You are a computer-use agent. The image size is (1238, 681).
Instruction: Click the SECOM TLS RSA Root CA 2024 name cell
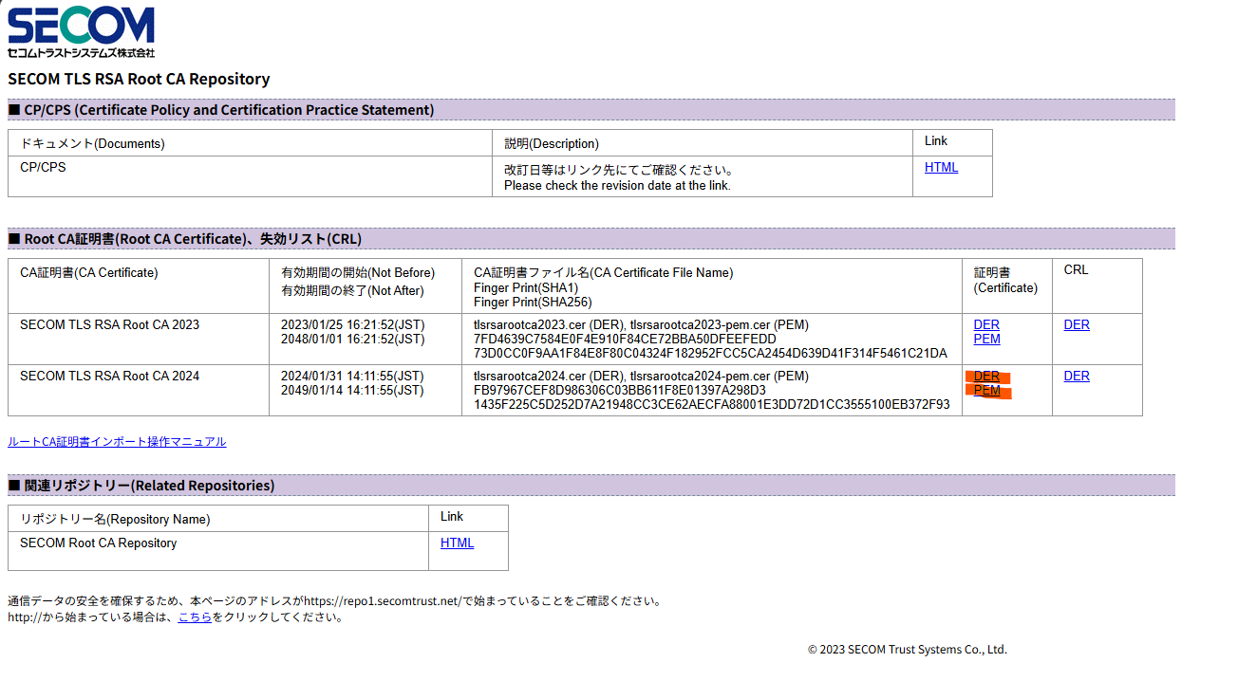tap(110, 377)
